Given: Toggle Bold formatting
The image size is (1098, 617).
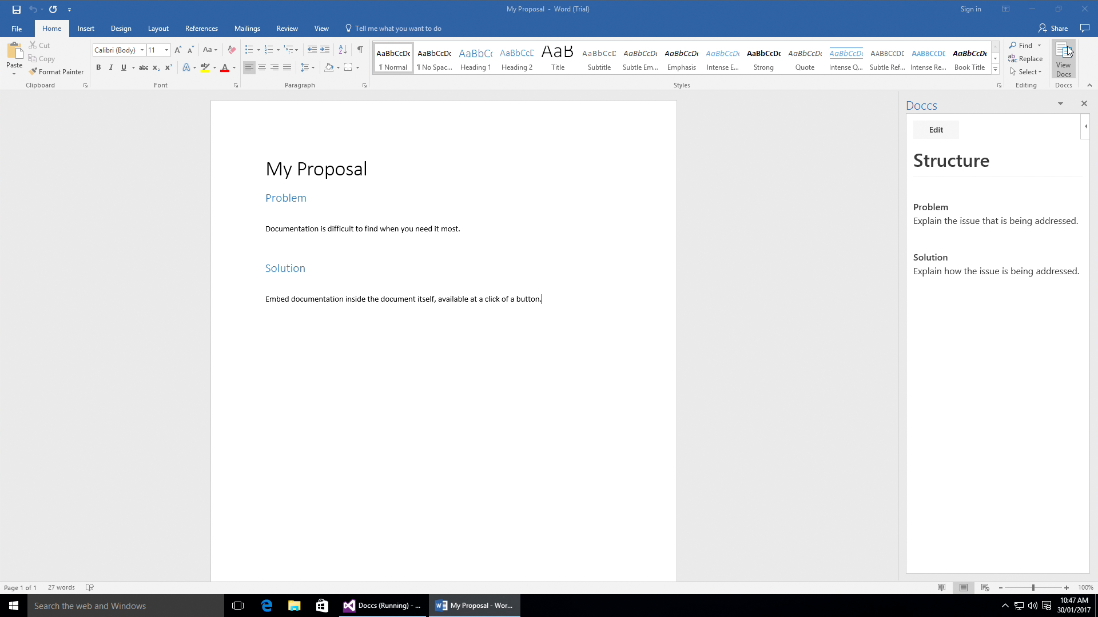Looking at the screenshot, I should click(98, 67).
